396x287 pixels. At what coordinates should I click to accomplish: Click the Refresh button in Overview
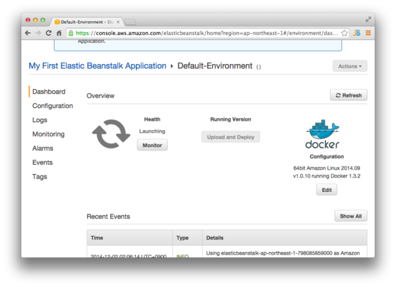pos(348,96)
